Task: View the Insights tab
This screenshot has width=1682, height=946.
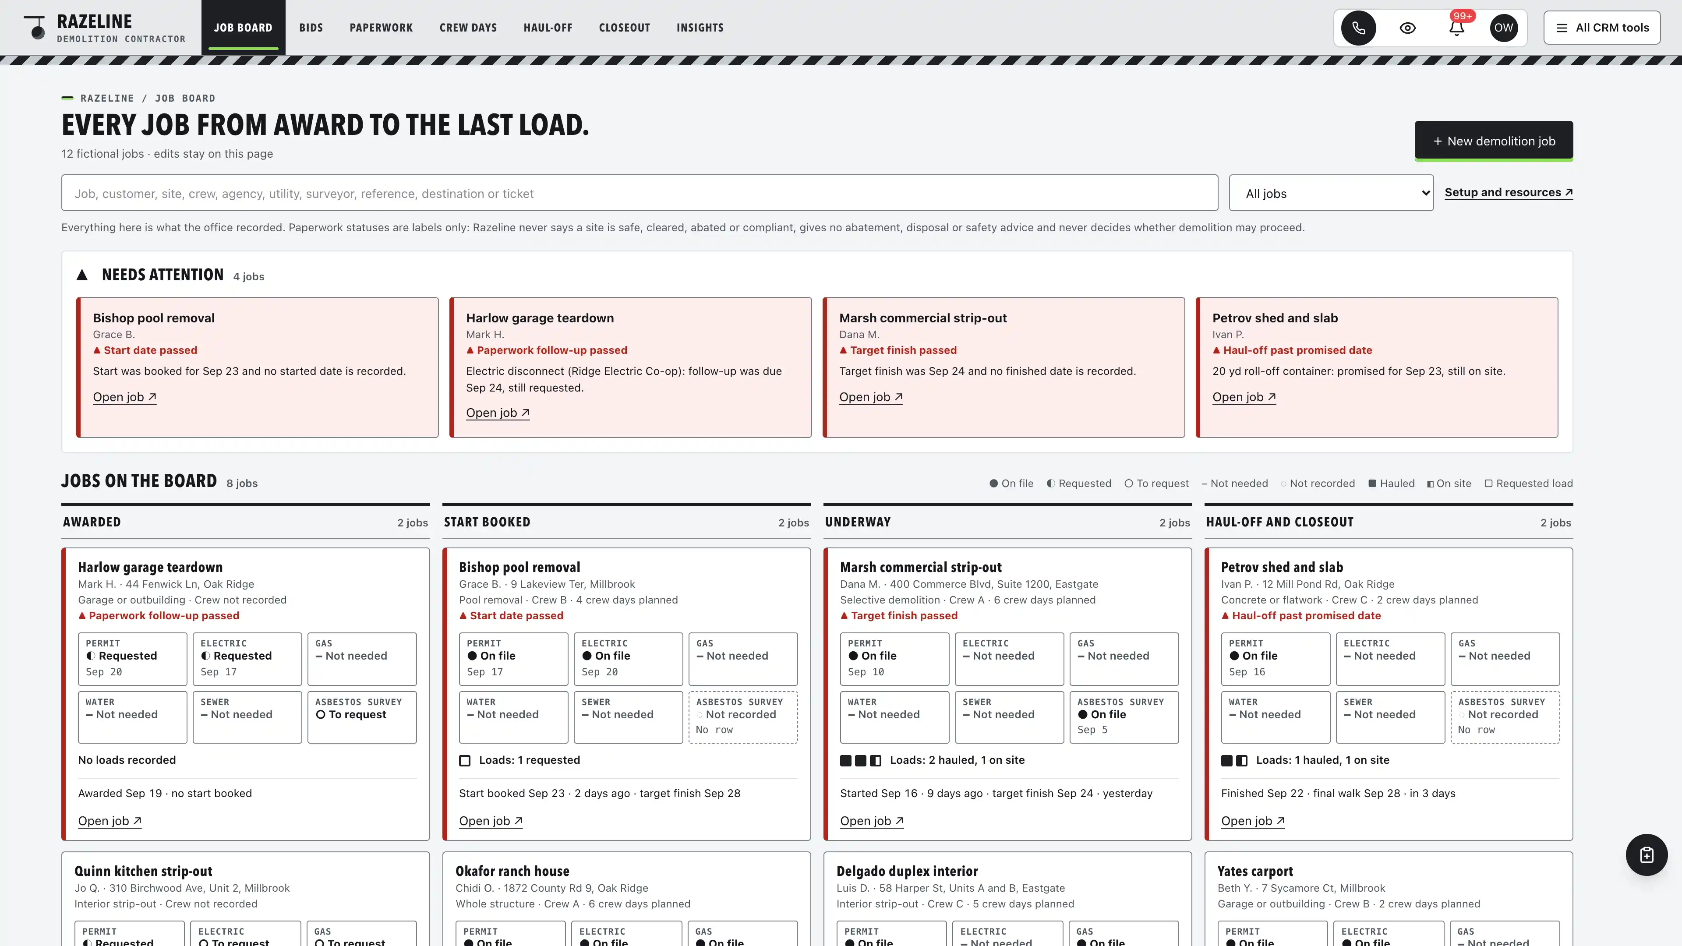Action: pyautogui.click(x=700, y=28)
